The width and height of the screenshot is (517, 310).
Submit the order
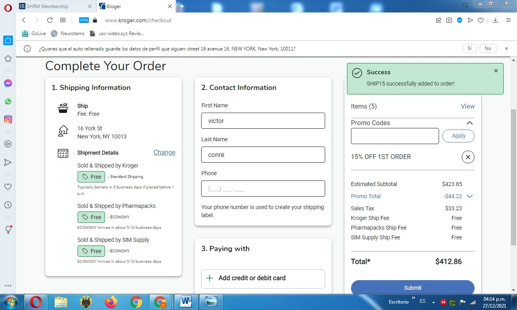413,287
